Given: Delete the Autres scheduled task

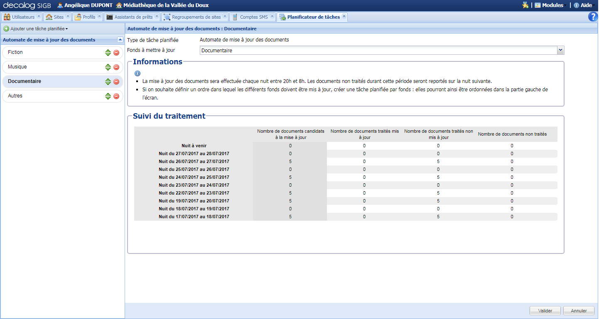Looking at the screenshot, I should click(x=116, y=96).
